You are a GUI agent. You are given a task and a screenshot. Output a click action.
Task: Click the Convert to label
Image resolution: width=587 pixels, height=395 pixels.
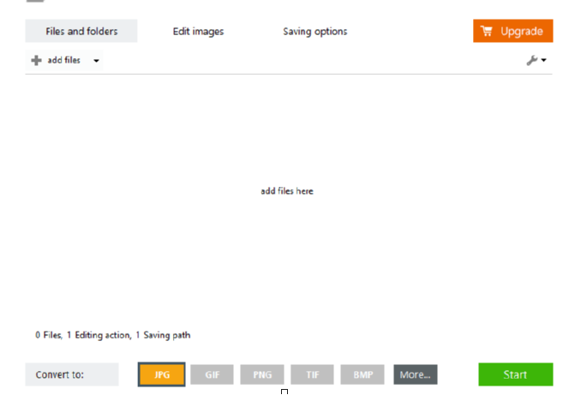61,374
